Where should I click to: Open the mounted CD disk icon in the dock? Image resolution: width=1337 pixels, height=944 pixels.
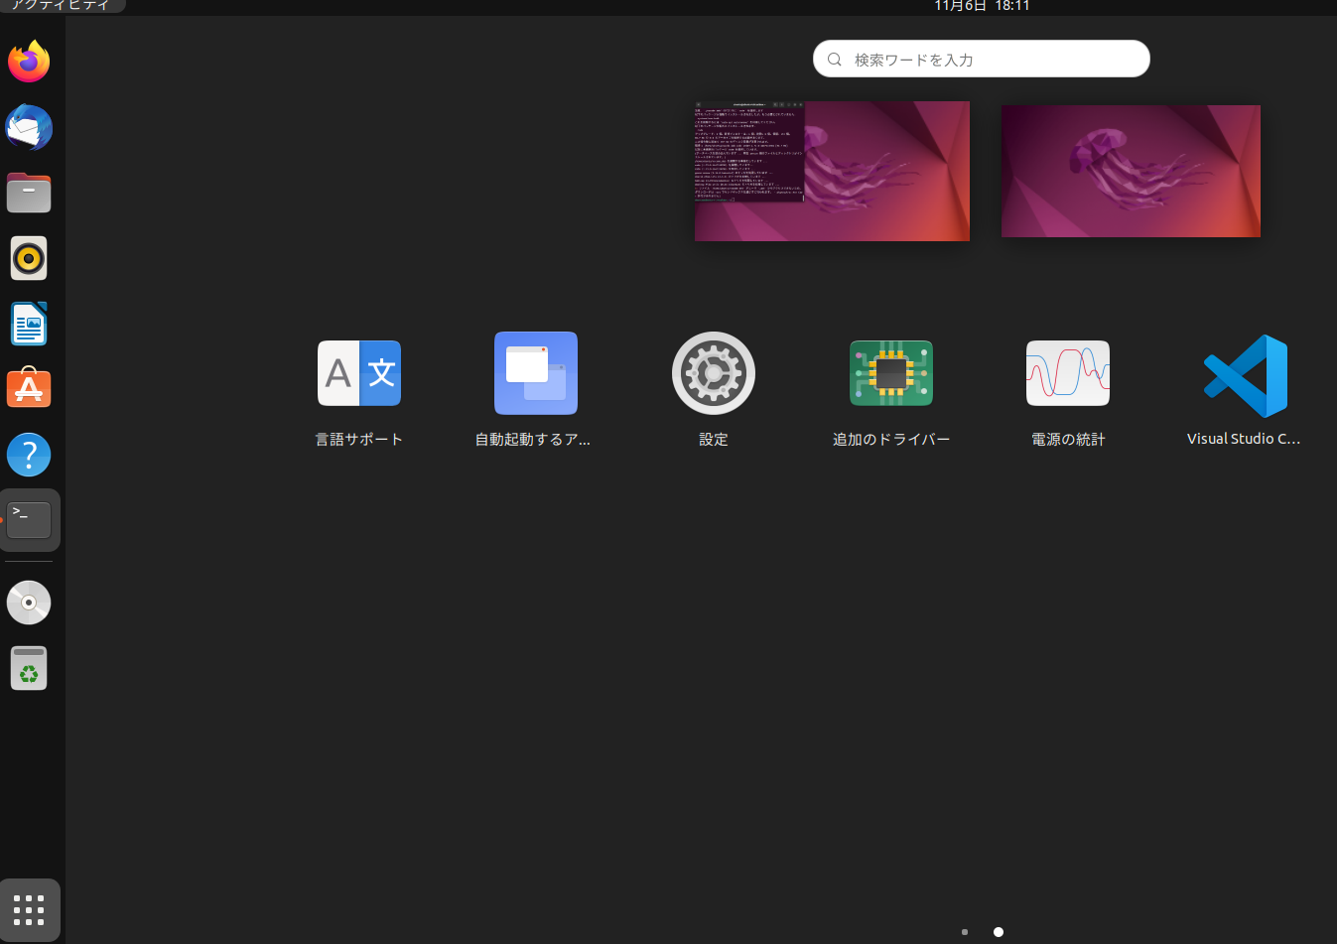tap(29, 603)
